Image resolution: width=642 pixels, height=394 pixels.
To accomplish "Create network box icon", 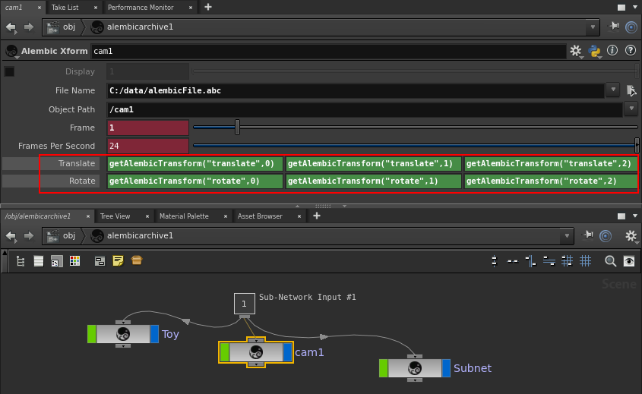I will click(x=100, y=261).
